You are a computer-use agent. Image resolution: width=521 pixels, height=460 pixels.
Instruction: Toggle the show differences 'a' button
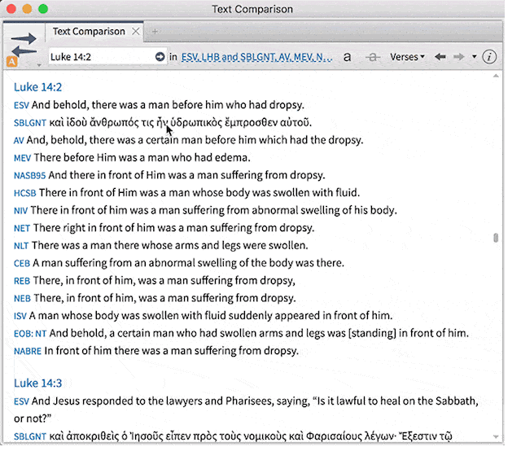(348, 57)
